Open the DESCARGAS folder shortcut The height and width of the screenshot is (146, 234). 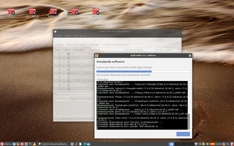point(33,13)
